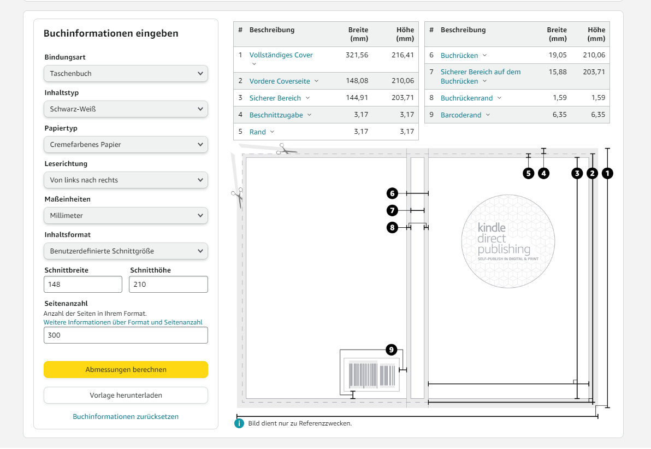This screenshot has width=651, height=449.
Task: Click the numbered marker 1 on diagram
Action: click(607, 174)
